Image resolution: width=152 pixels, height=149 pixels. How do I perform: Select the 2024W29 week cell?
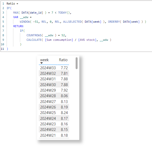pos(48,90)
